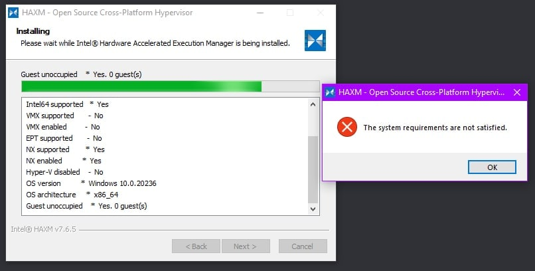Viewport: 535px width, 271px height.
Task: Click OK in the error dialog
Action: pos(492,167)
